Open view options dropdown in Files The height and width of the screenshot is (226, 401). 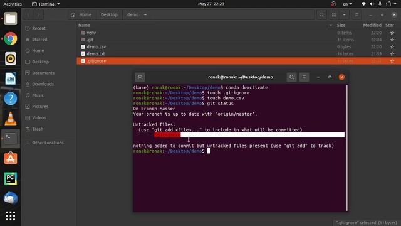pyautogui.click(x=344, y=15)
